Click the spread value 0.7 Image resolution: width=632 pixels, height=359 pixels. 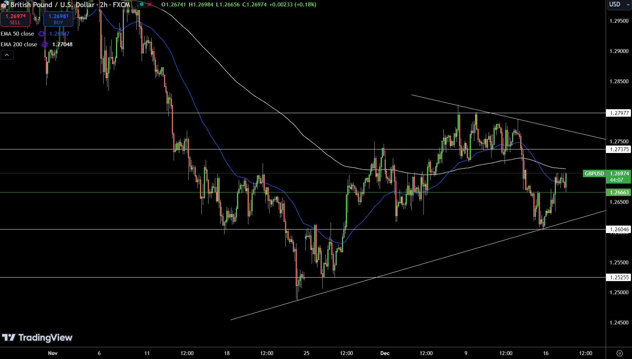[x=37, y=19]
